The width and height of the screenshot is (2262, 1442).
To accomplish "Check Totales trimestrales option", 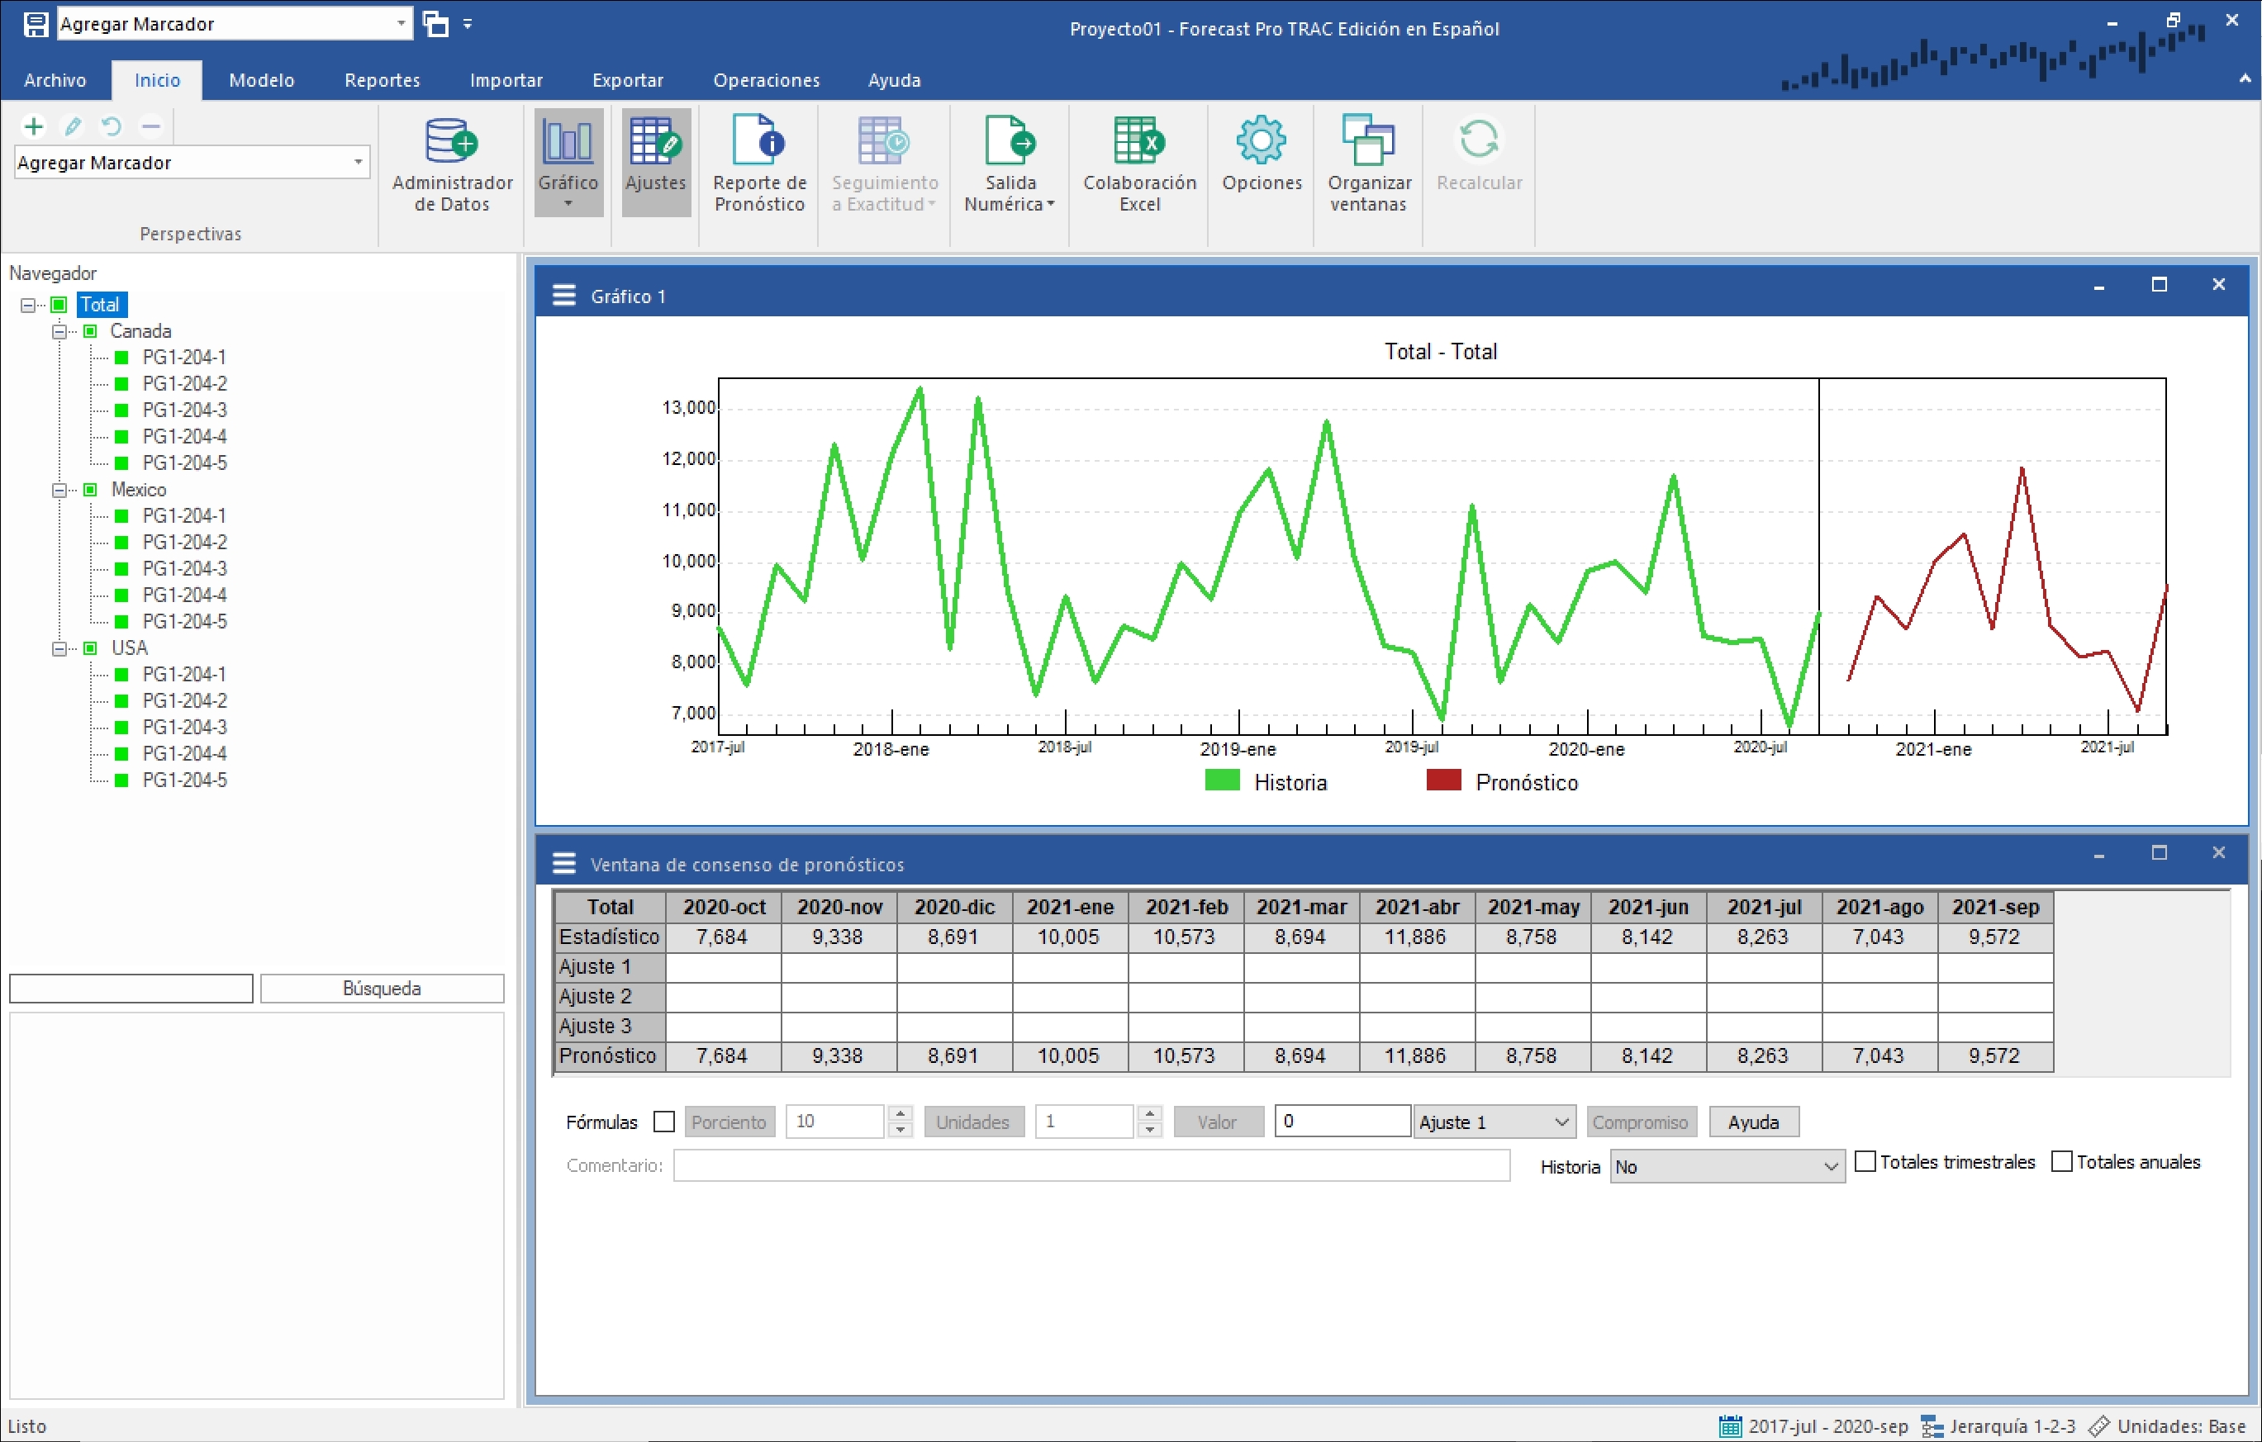I will [x=1865, y=1161].
